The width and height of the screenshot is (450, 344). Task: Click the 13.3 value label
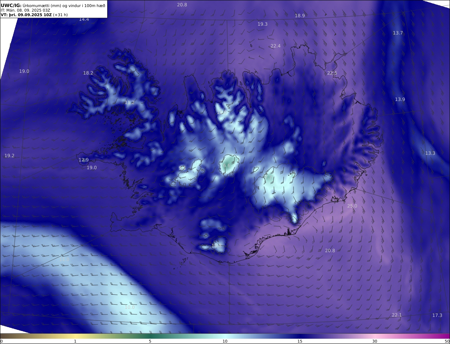point(430,153)
